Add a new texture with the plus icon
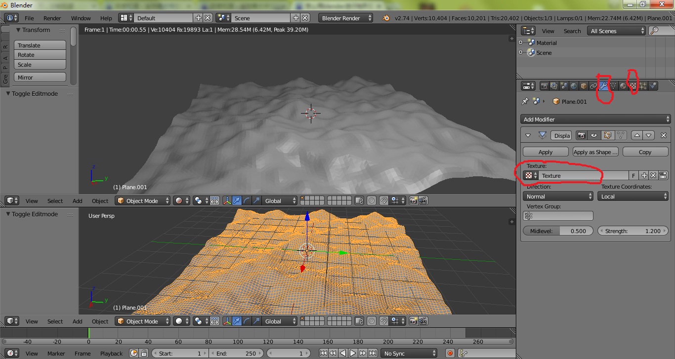 click(644, 175)
